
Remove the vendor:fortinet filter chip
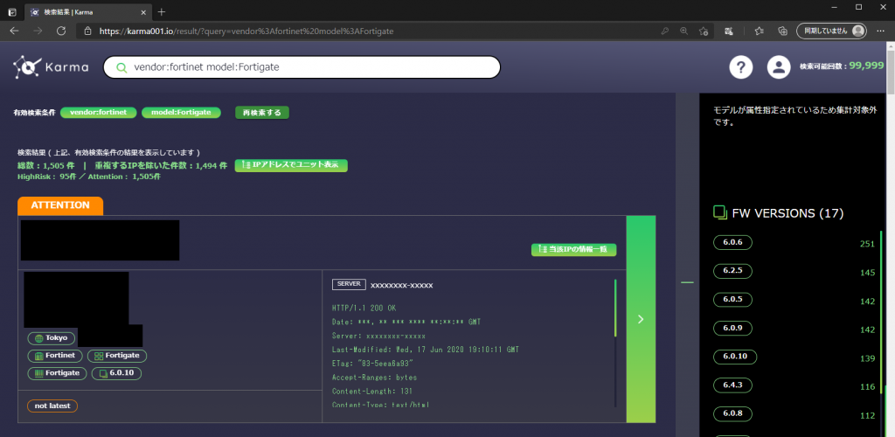click(98, 113)
